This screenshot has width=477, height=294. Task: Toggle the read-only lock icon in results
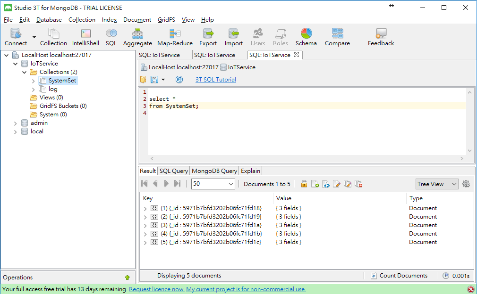point(304,184)
